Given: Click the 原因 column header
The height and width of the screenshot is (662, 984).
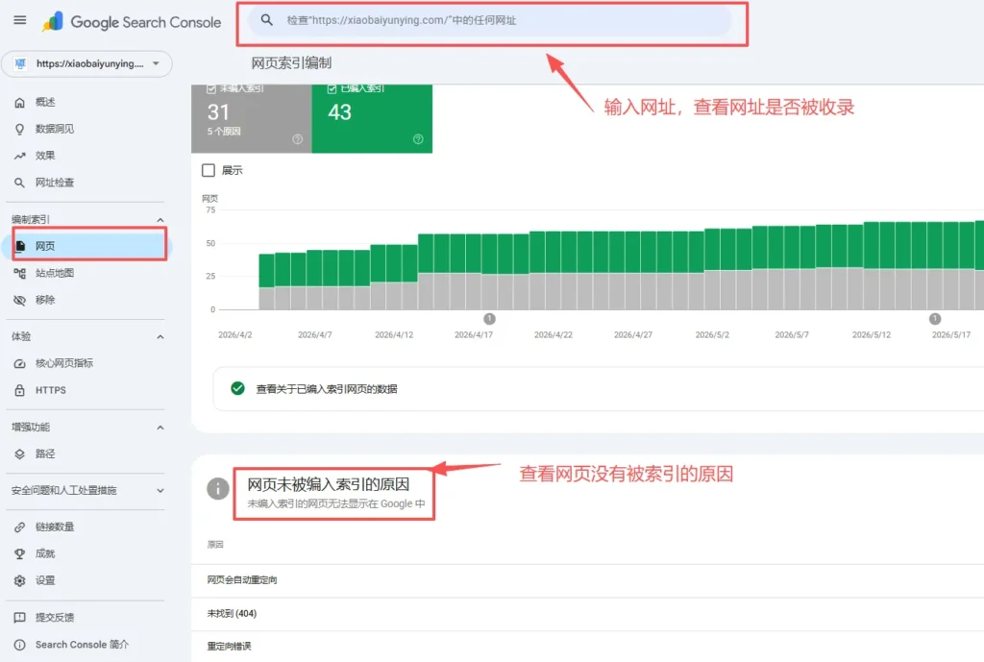Looking at the screenshot, I should tap(215, 545).
